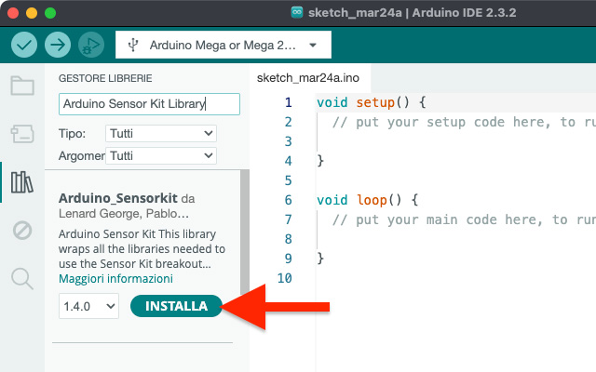
Task: Open the Sketchbook folder icon
Action: click(22, 86)
